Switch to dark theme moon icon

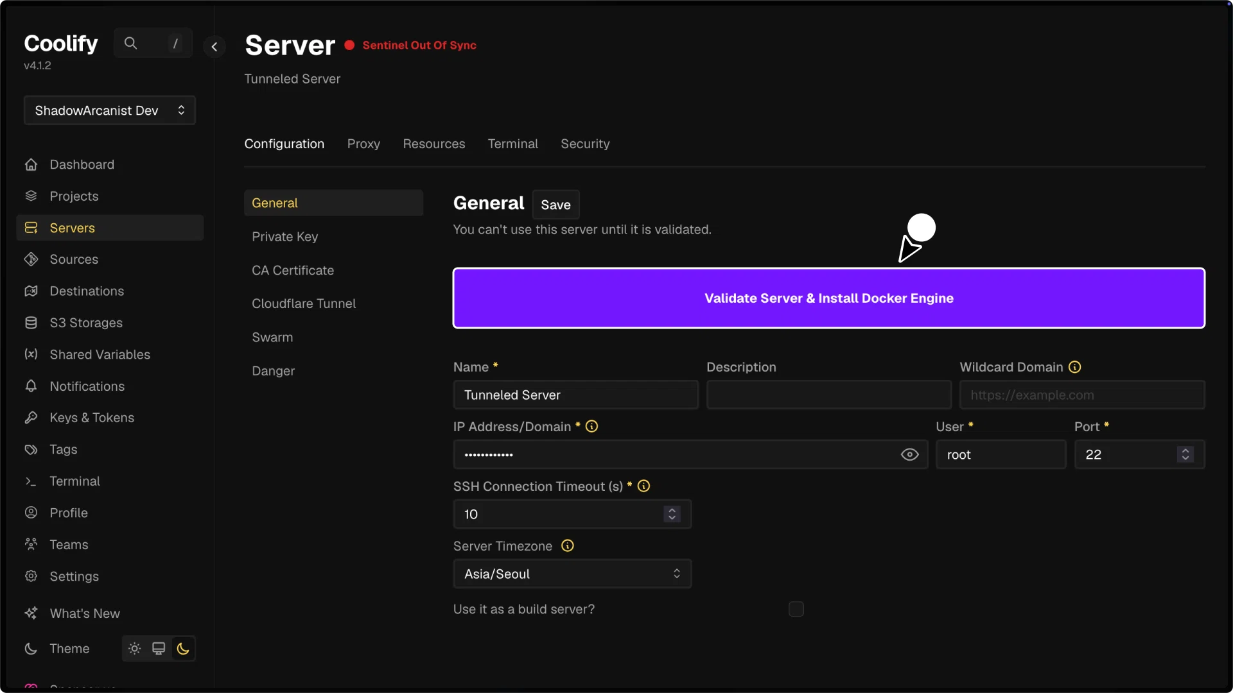tap(183, 649)
